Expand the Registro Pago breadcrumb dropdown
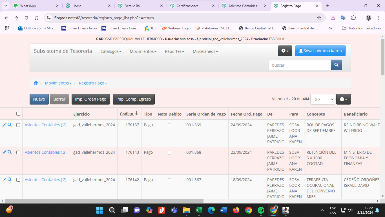Viewport: 385px width, 217px height. [93, 83]
